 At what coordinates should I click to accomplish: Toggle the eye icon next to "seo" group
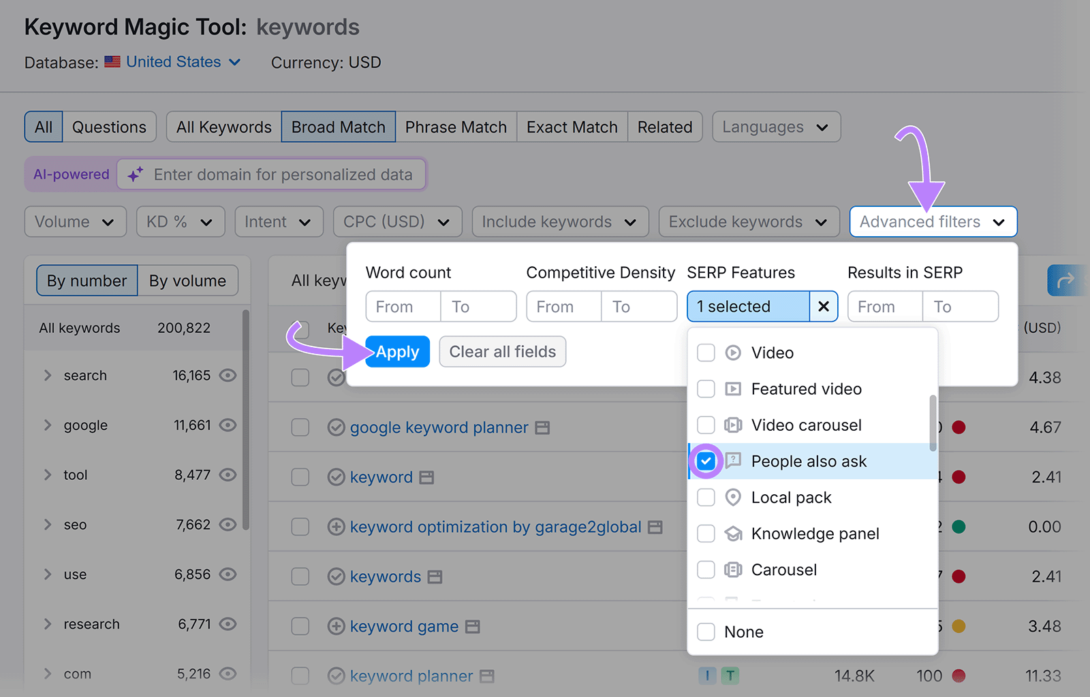(228, 524)
